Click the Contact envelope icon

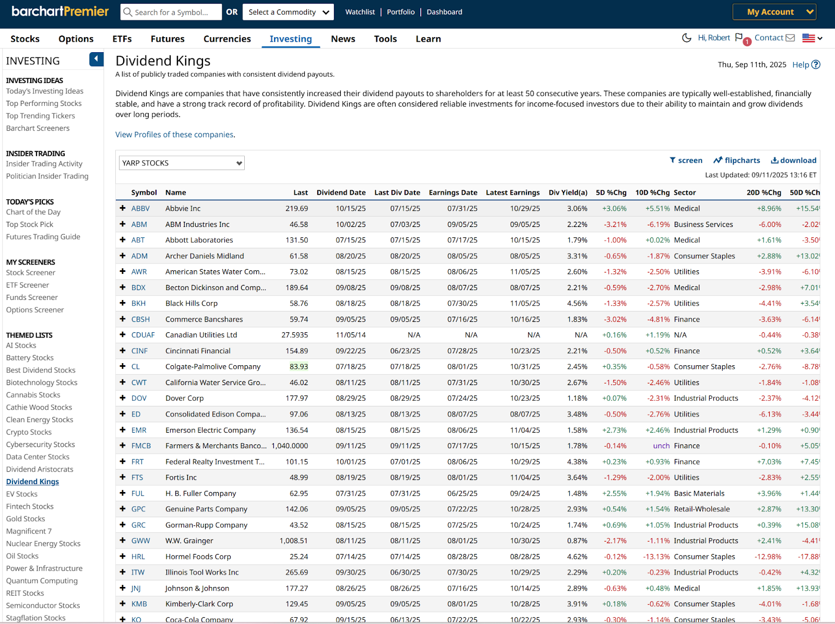tap(790, 38)
